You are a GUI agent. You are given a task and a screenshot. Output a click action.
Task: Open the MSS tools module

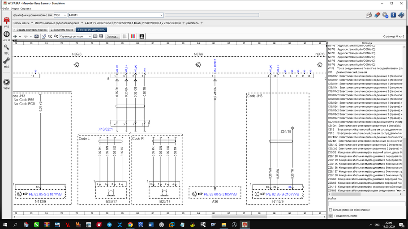click(x=6, y=63)
